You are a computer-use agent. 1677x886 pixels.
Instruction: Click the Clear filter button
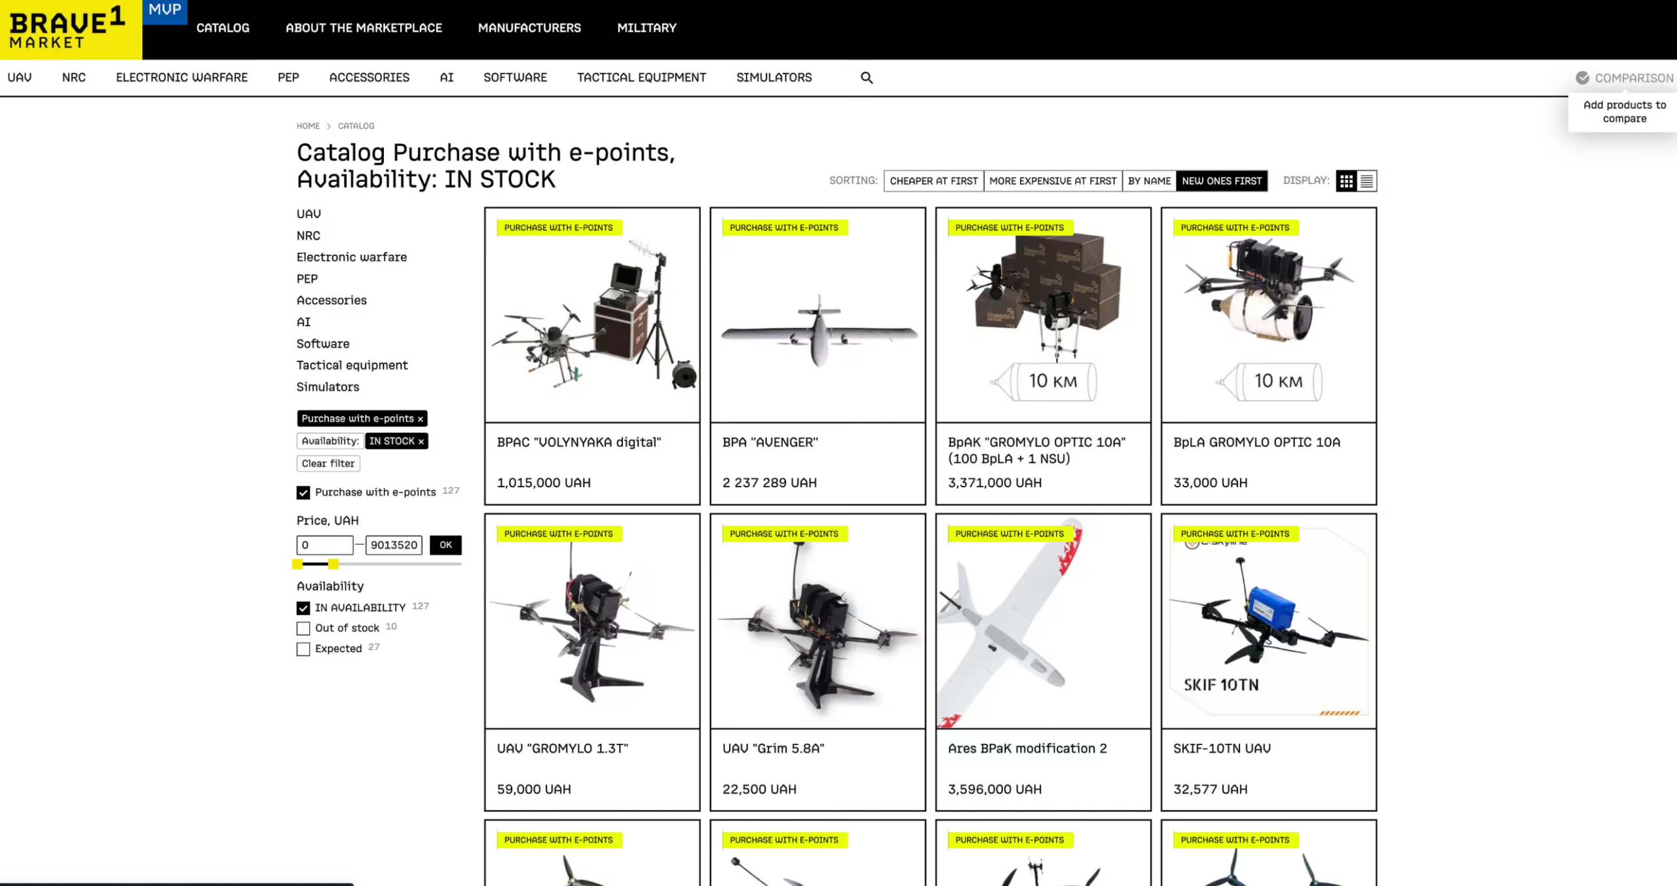[328, 464]
